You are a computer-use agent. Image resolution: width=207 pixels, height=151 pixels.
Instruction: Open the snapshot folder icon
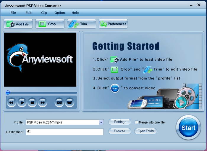69,102
